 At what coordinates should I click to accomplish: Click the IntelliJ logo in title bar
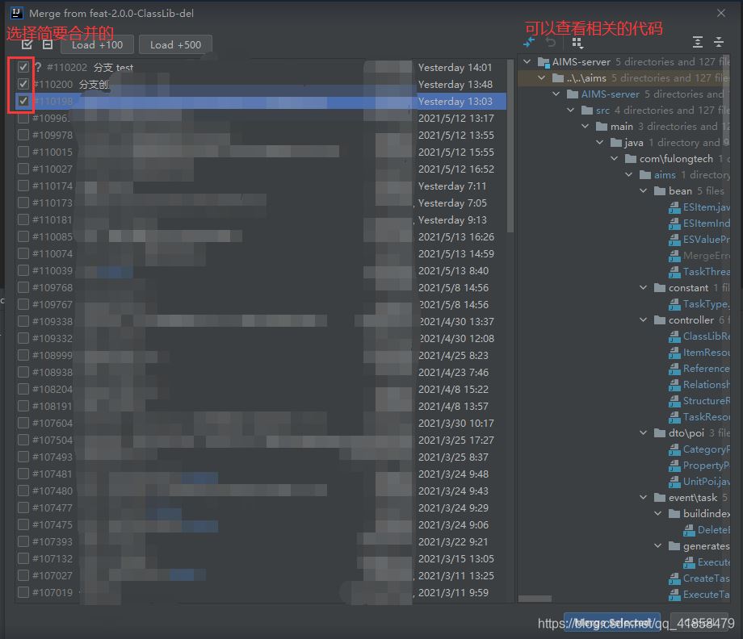17,13
